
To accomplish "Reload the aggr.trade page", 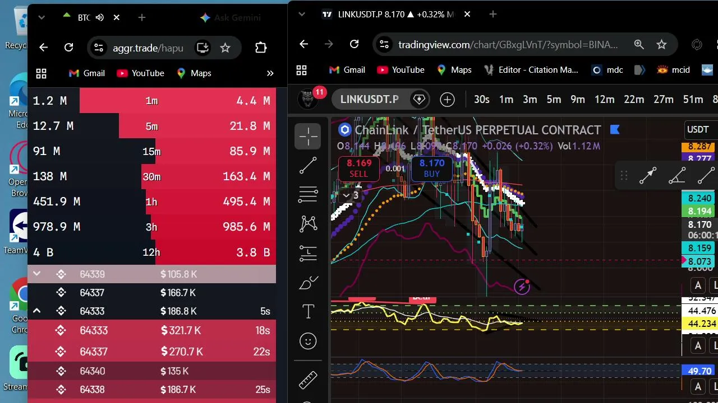I will pos(68,48).
